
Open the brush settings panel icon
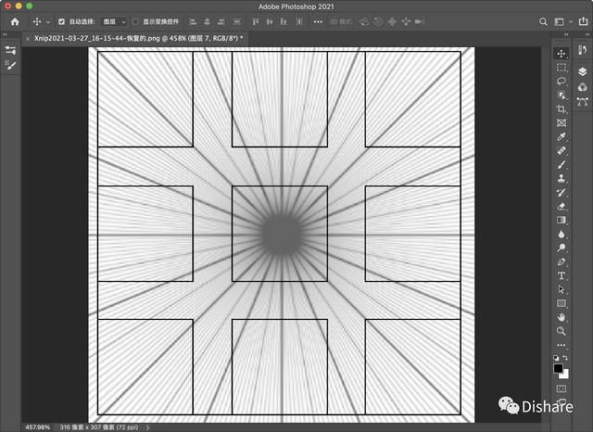11,65
